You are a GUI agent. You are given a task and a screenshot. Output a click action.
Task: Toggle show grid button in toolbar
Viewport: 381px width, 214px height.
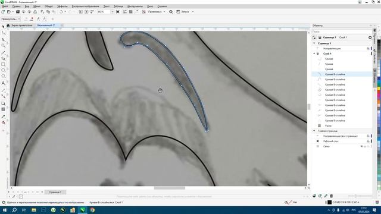coord(131,12)
